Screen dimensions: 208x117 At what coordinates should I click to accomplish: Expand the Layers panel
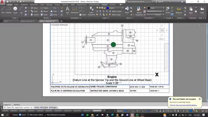[x=105, y=18]
